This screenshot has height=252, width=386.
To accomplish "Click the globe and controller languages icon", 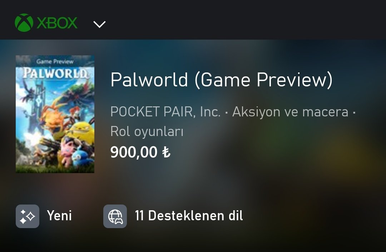I will tap(115, 216).
